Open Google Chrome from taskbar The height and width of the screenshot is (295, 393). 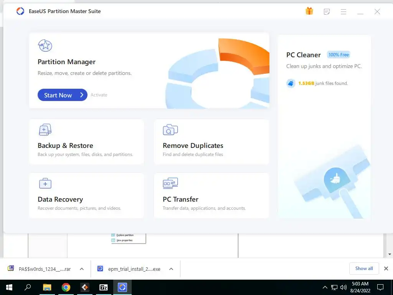coord(66,287)
